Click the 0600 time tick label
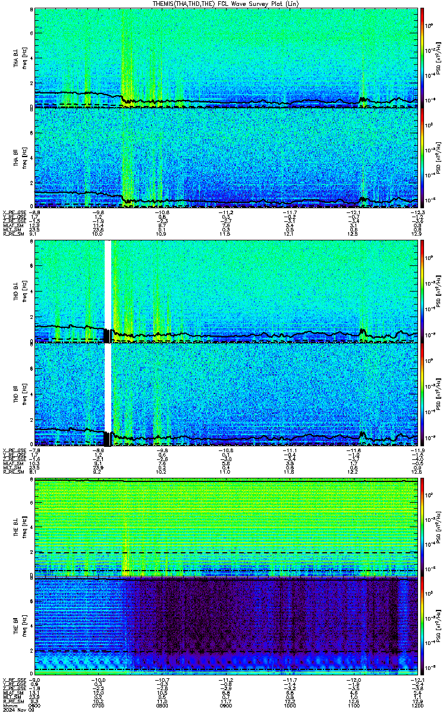 (x=35, y=705)
